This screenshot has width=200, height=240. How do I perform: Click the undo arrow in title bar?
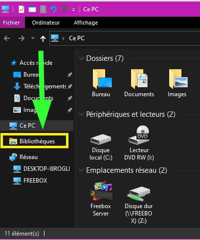(x=53, y=9)
